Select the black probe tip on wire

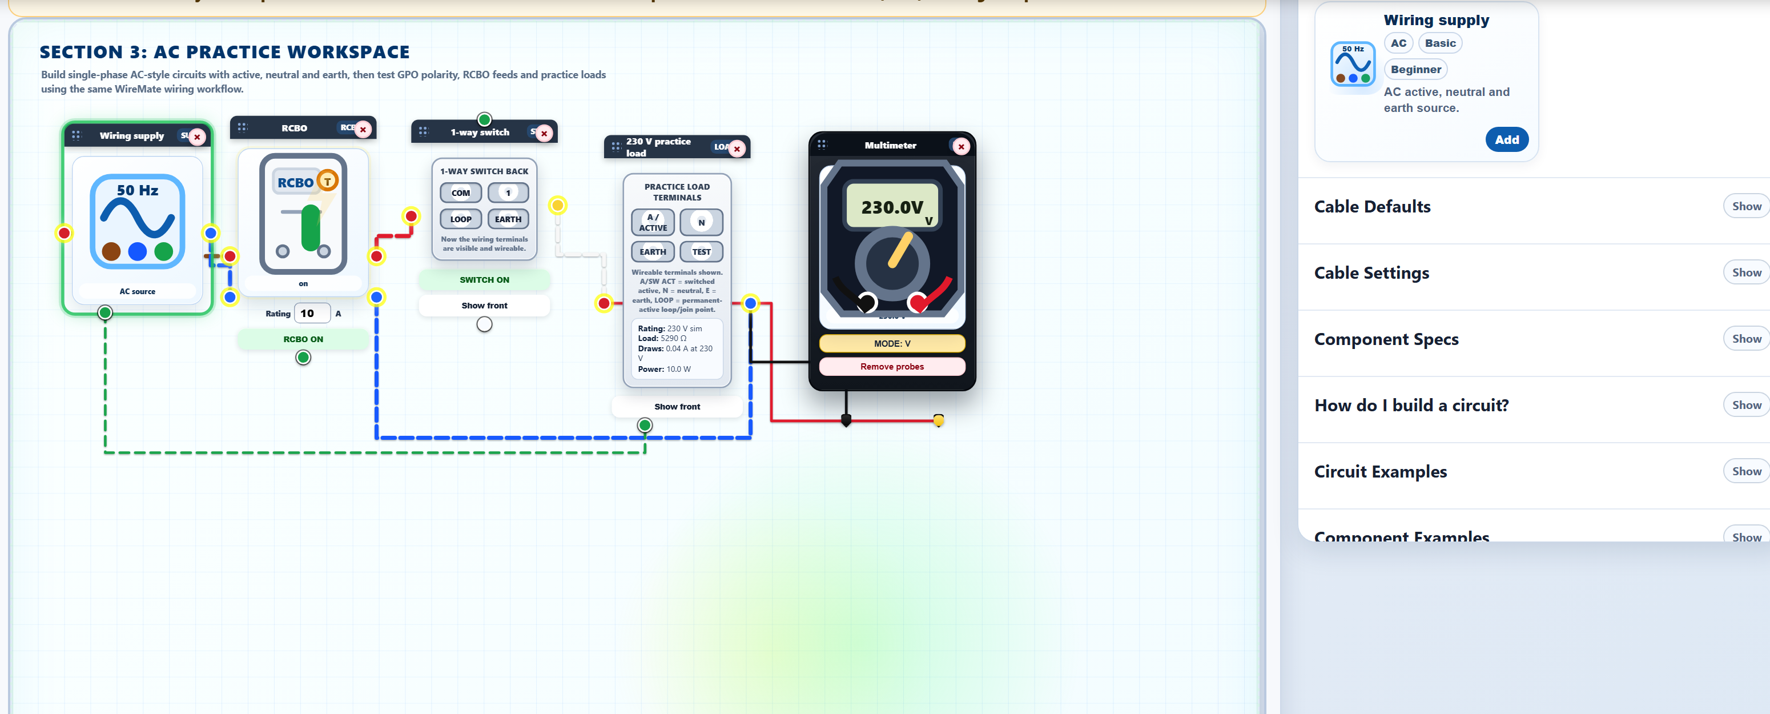pyautogui.click(x=846, y=420)
